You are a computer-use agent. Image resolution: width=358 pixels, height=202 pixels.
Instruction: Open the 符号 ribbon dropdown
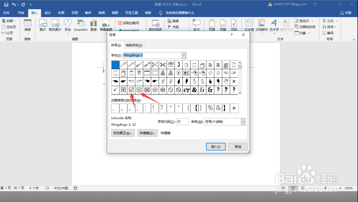pyautogui.click(x=335, y=27)
